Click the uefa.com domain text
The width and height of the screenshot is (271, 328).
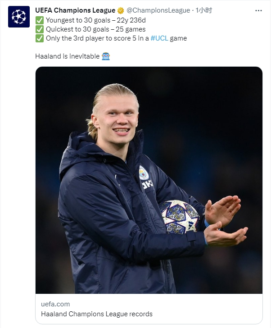(x=55, y=304)
